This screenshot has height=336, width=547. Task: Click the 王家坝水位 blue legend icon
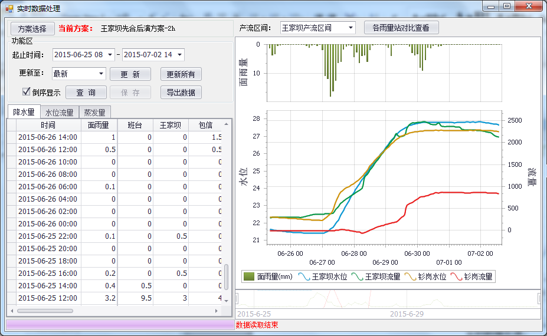[x=304, y=276]
